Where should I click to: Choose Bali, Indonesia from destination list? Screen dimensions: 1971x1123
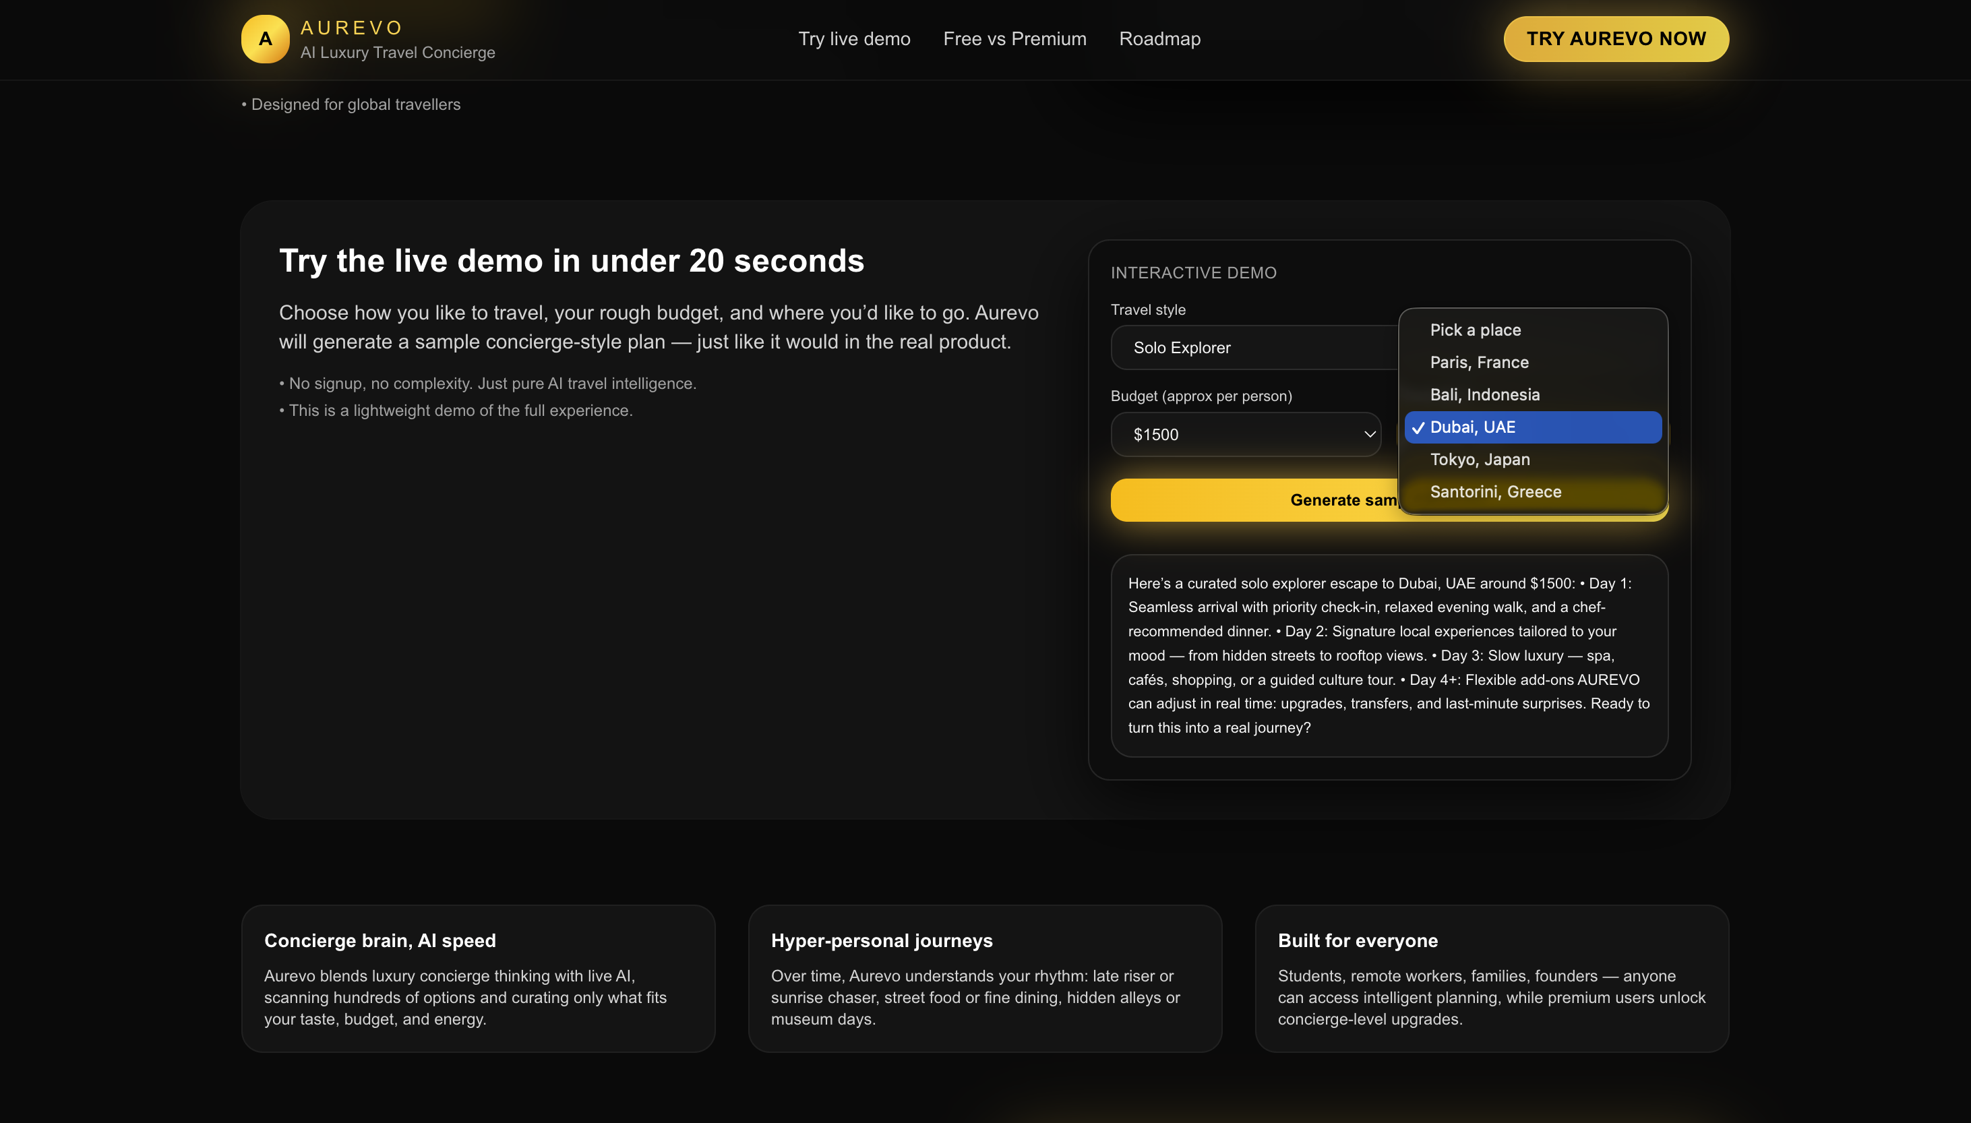pyautogui.click(x=1484, y=395)
